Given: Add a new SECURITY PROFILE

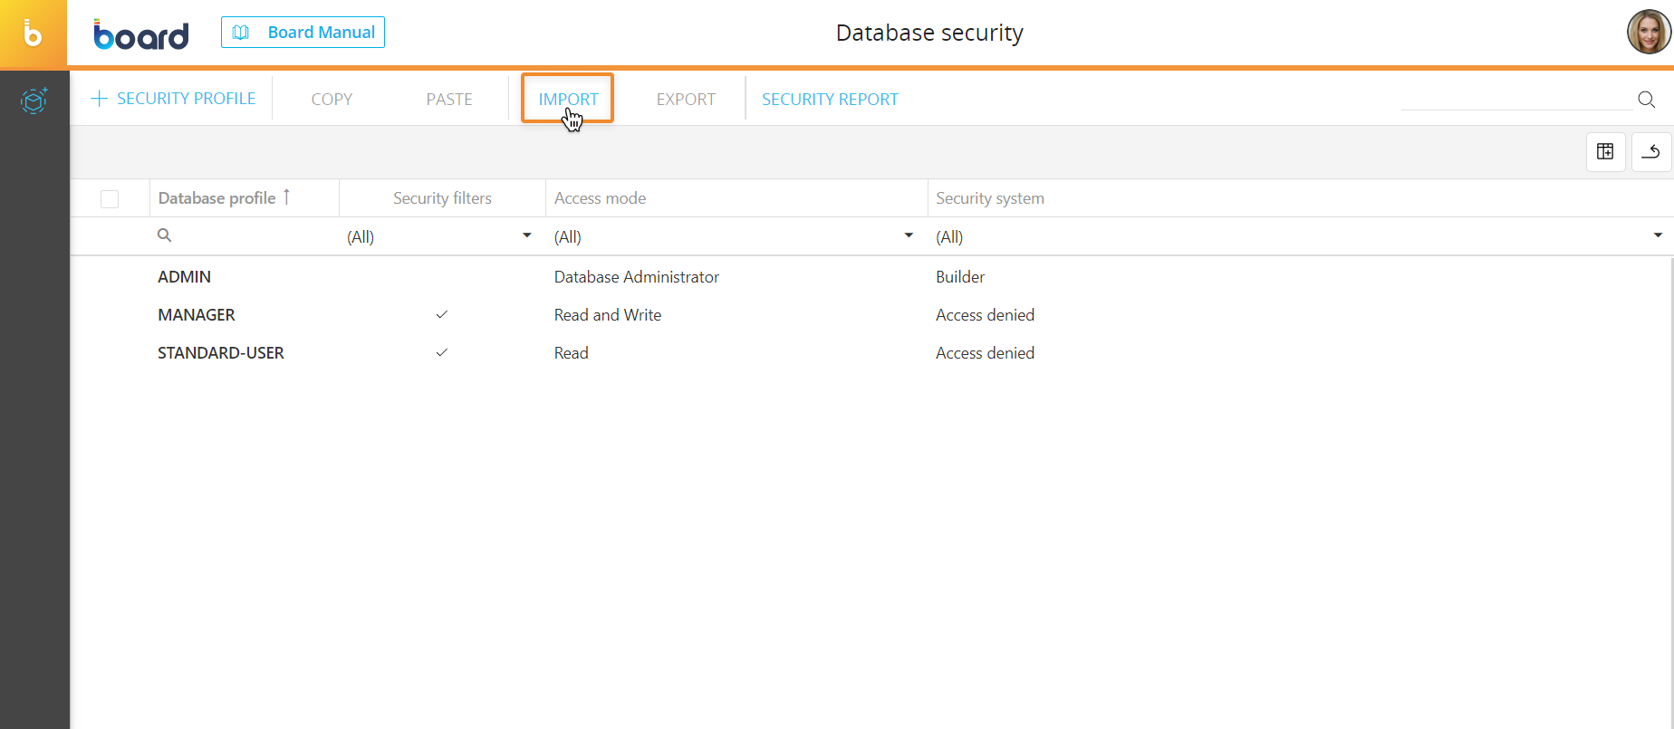Looking at the screenshot, I should pos(174,99).
